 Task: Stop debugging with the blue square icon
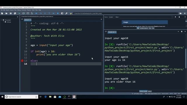pos(58,13)
